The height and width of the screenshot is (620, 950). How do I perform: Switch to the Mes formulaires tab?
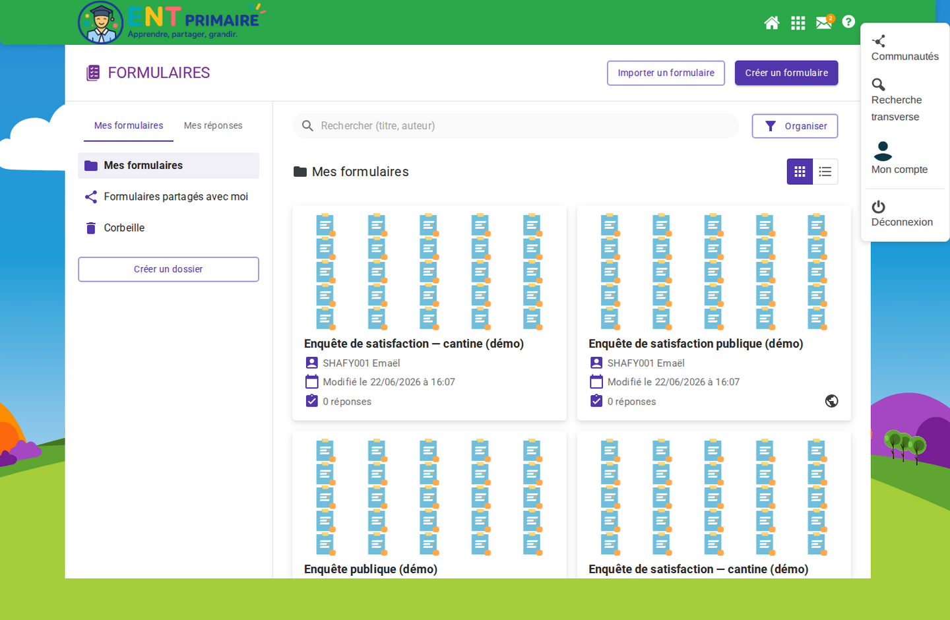point(129,125)
